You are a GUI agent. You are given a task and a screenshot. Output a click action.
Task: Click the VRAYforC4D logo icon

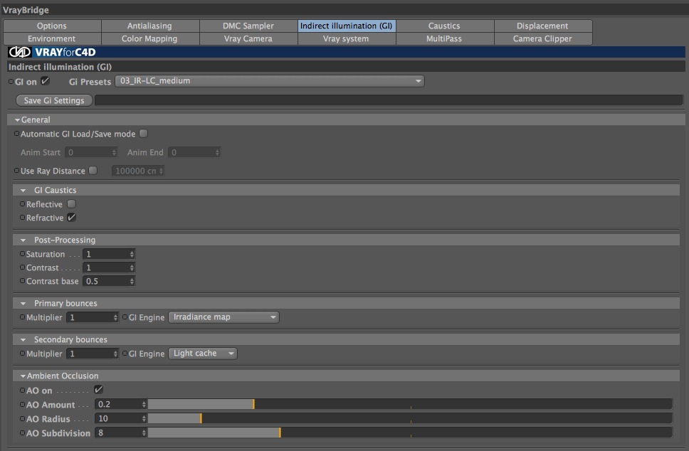point(20,52)
